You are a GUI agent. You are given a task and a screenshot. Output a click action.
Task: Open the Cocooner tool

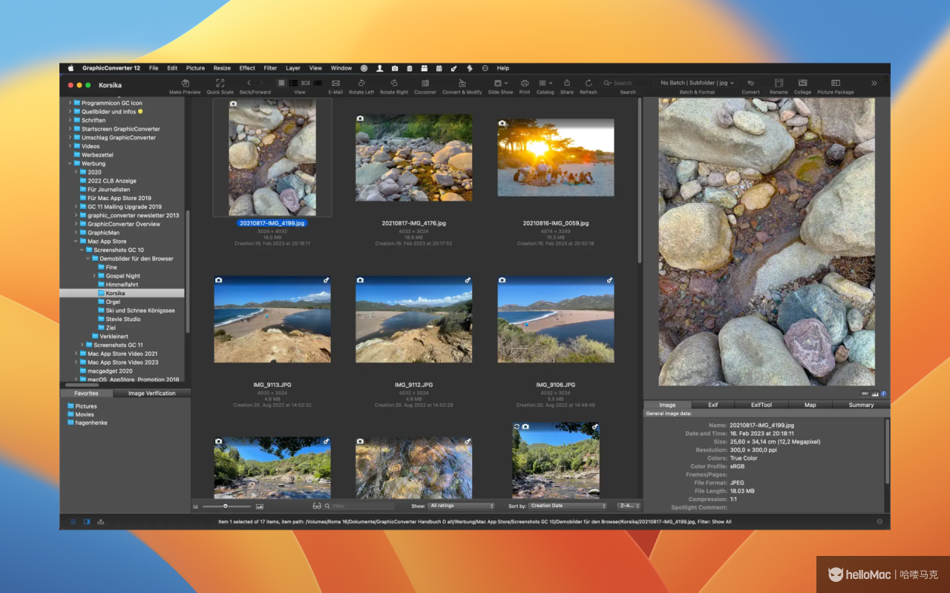(x=425, y=83)
